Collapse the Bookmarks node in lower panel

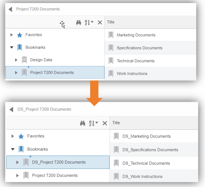[13, 149]
